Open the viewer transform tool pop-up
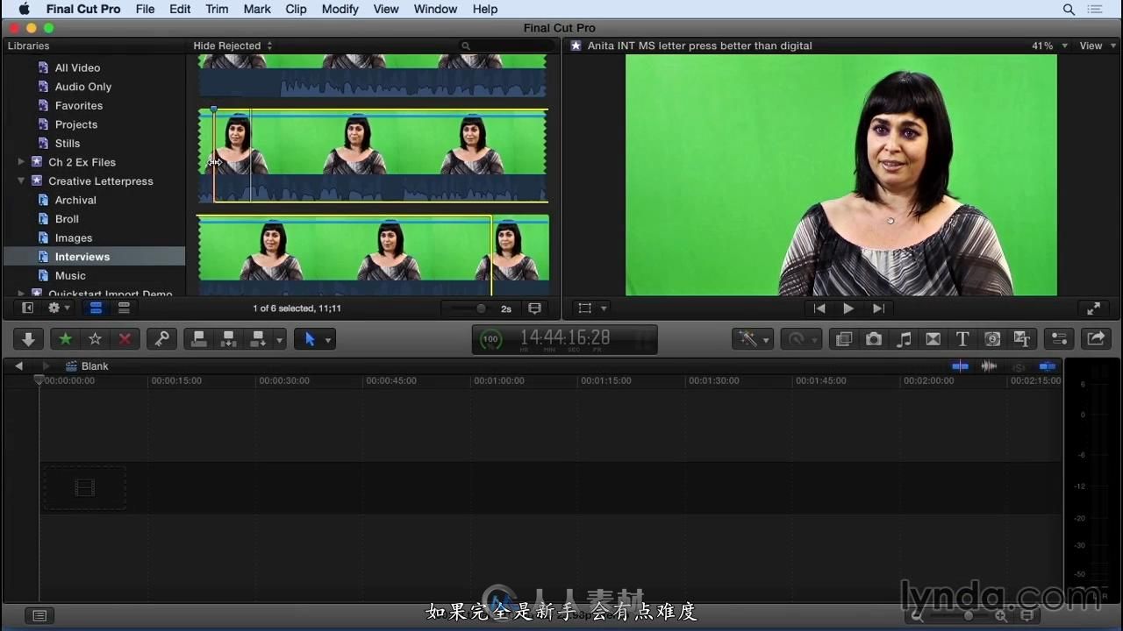This screenshot has height=631, width=1123. (x=593, y=308)
